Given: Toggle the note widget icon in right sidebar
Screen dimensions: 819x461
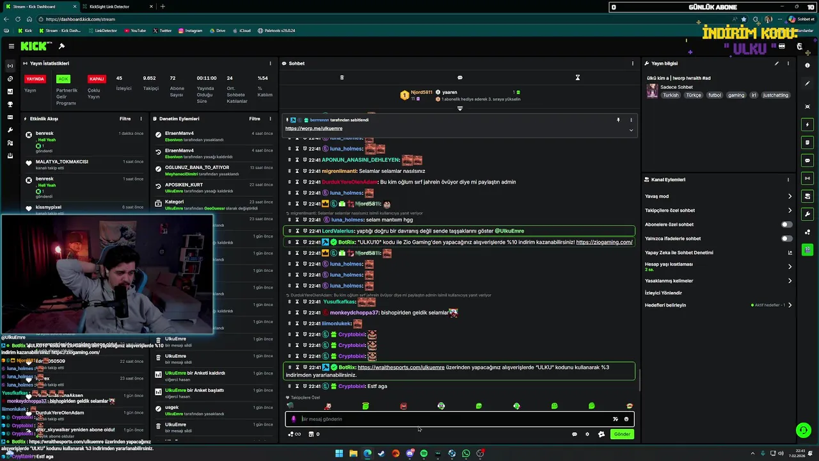Looking at the screenshot, I should (x=807, y=142).
